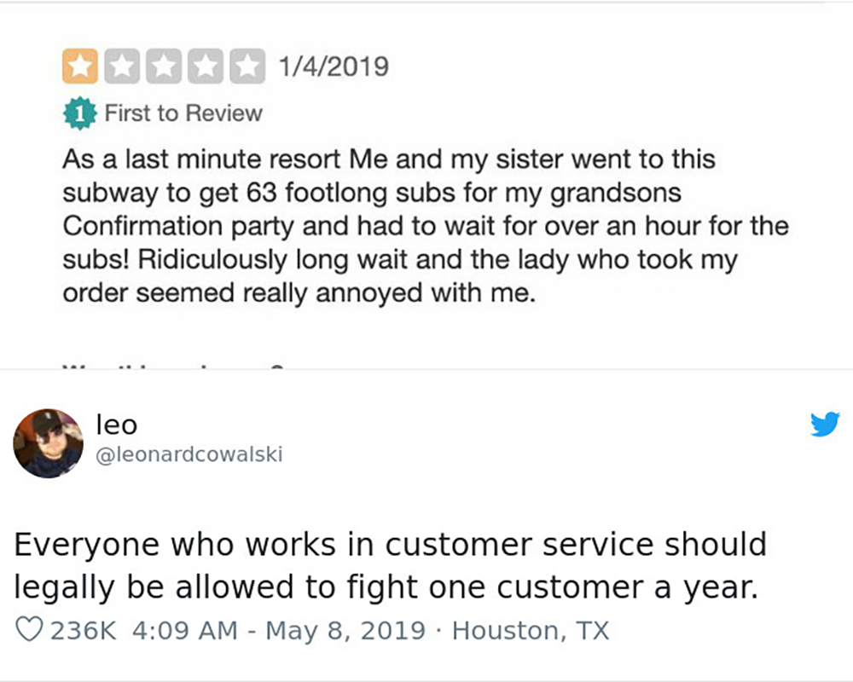This screenshot has height=682, width=853.
Task: Click the 4:09 AM tweet time
Action: coord(186,631)
